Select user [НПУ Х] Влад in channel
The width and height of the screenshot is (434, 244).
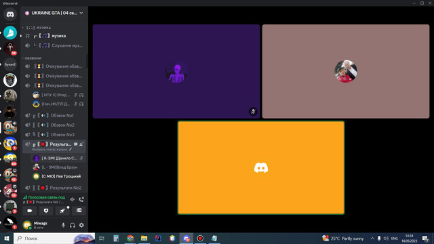pos(58,95)
